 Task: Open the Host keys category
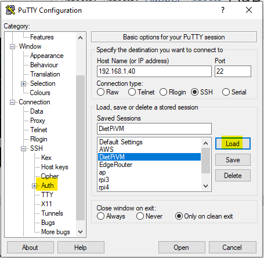pos(55,167)
